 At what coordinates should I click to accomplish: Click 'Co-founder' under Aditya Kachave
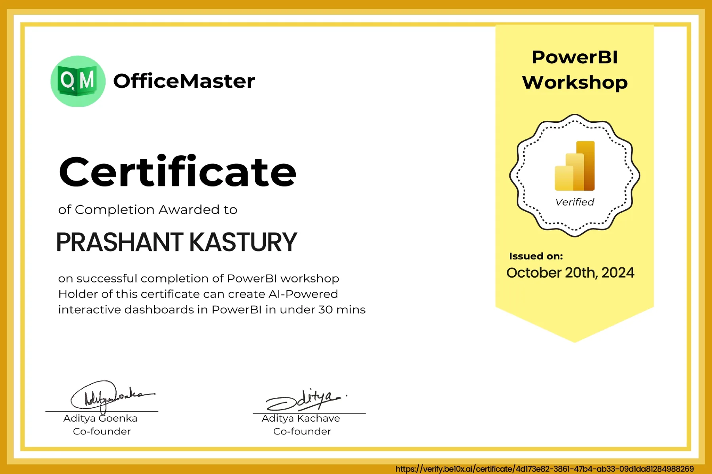click(x=302, y=431)
